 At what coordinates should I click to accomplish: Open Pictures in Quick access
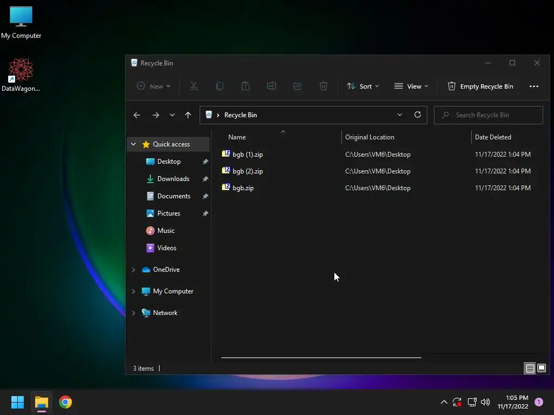point(169,213)
